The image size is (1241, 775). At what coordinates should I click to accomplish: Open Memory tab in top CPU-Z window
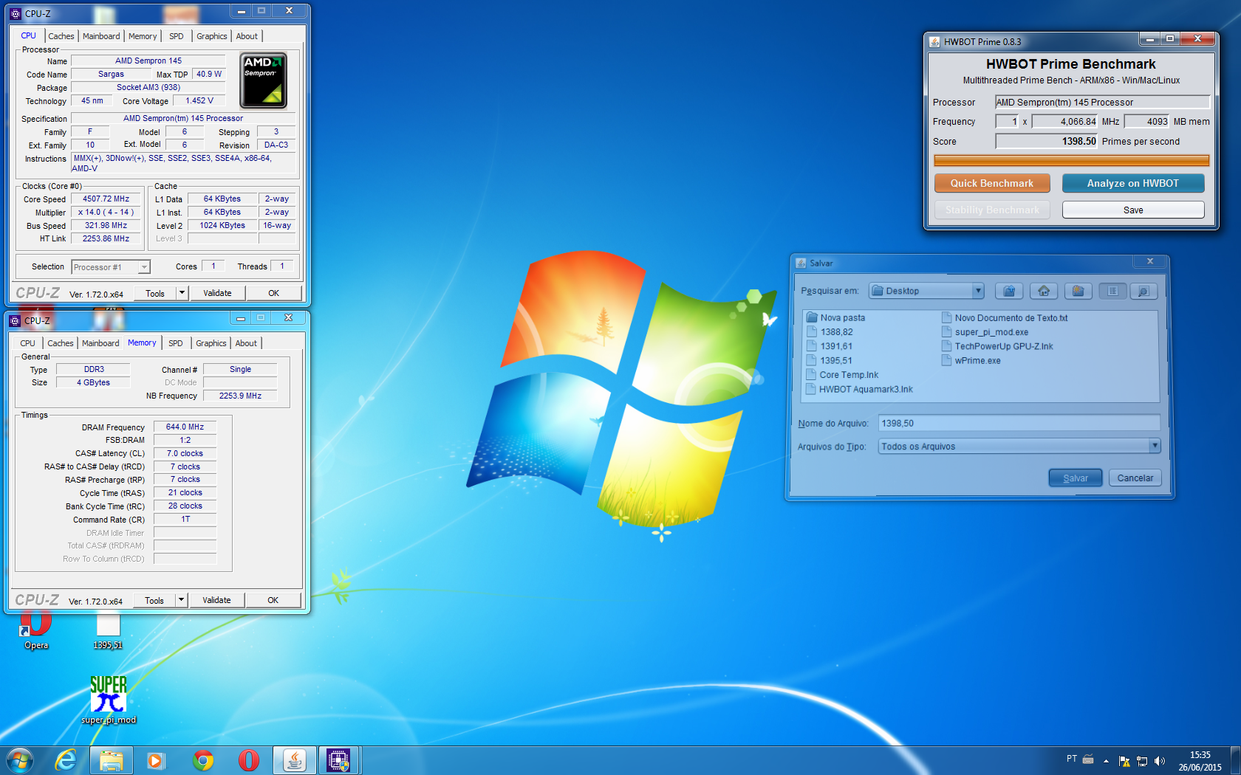point(143,36)
